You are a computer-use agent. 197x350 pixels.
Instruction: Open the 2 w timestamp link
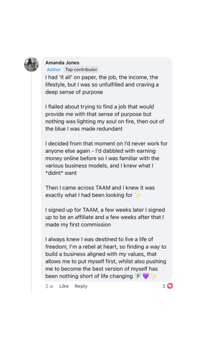[x=49, y=286]
